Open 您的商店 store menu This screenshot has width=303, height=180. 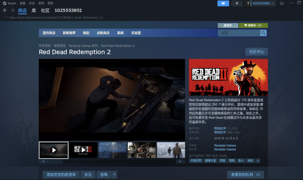click(49, 33)
